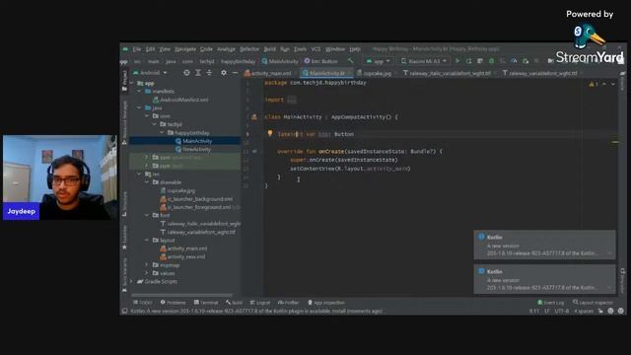The image size is (631, 355).
Task: Click Expand All in Project panel
Action: 198,73
